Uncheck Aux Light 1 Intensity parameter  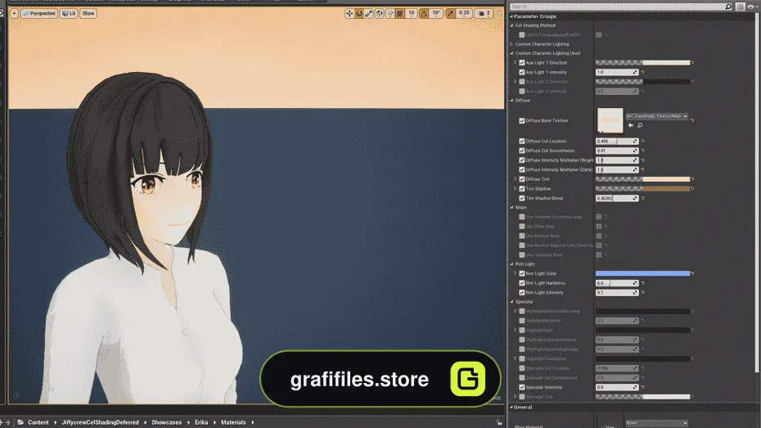pos(522,72)
